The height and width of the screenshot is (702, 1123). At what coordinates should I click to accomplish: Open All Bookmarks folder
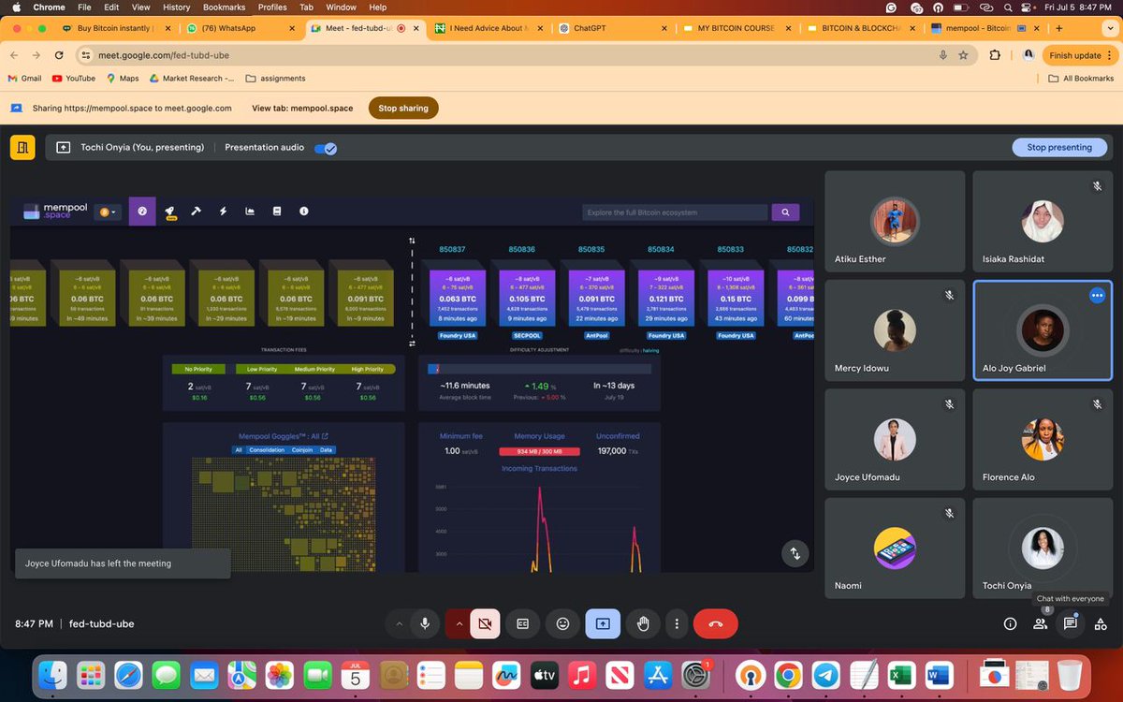click(x=1081, y=79)
